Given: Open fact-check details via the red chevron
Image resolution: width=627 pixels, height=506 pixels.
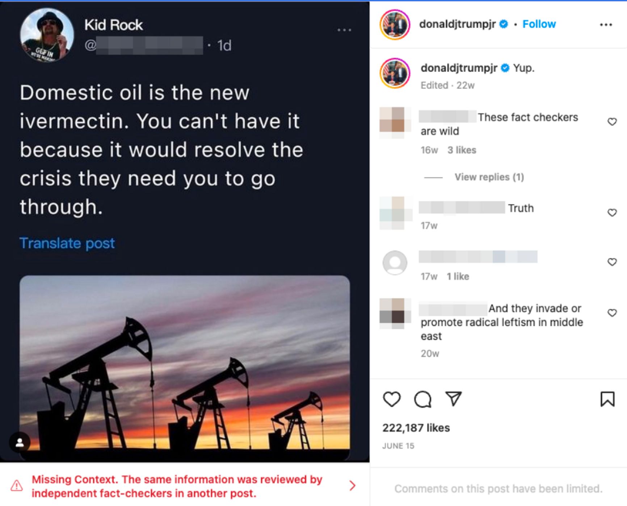Looking at the screenshot, I should pyautogui.click(x=352, y=486).
